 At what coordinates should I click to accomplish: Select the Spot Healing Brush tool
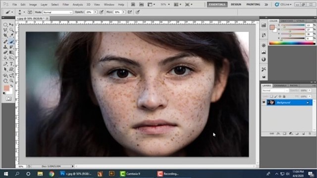point(5,42)
